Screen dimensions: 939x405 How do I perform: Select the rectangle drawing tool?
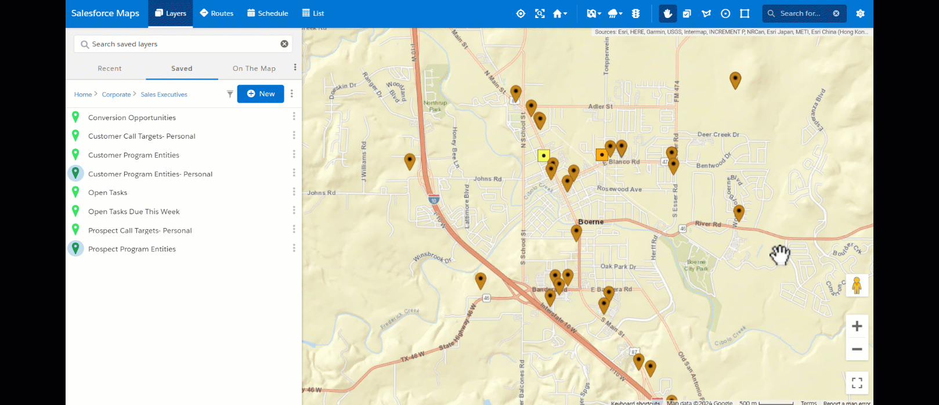[x=745, y=13]
